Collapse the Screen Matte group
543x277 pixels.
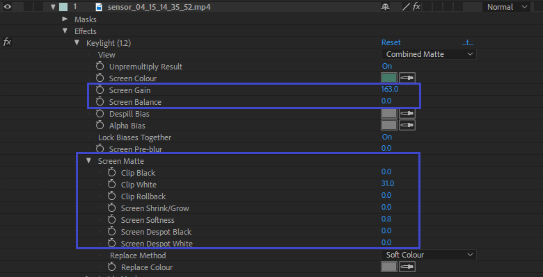click(x=88, y=160)
